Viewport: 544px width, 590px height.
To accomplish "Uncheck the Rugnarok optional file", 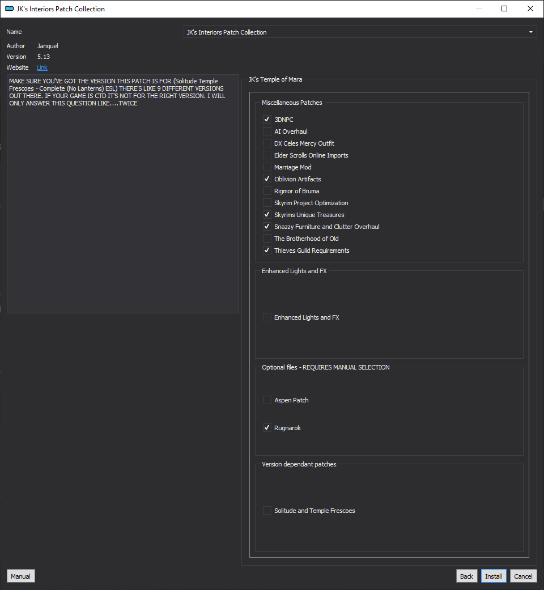I will 267,428.
